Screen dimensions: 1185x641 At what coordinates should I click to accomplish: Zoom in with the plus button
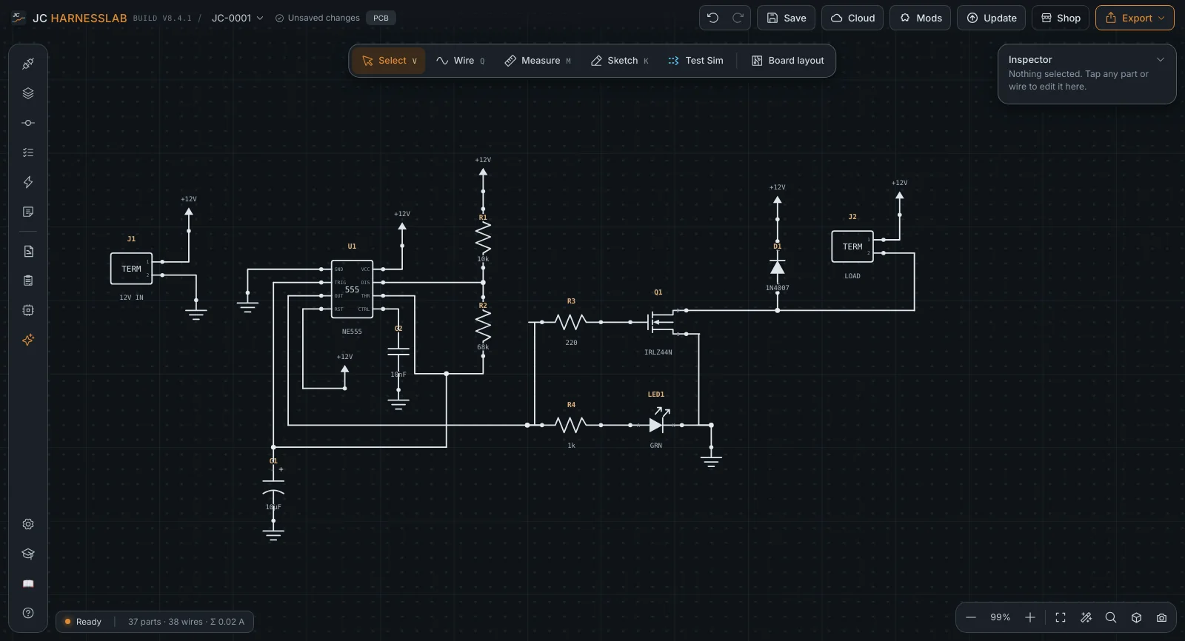(x=1030, y=617)
